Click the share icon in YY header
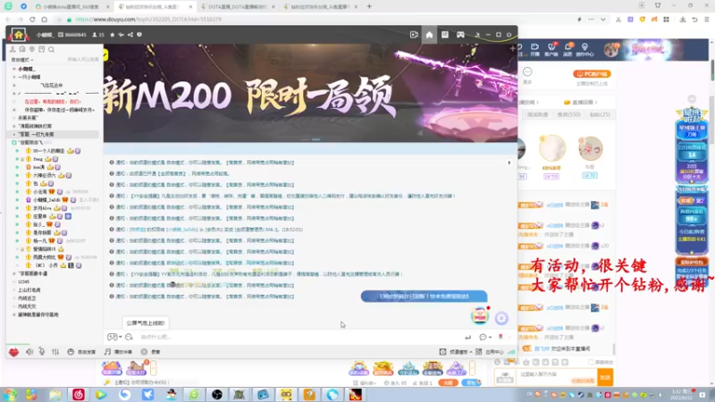Screen dimensions: 715x402 [x=130, y=35]
